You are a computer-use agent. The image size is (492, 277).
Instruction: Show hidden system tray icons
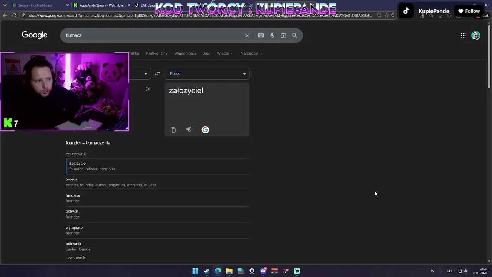coord(432,271)
